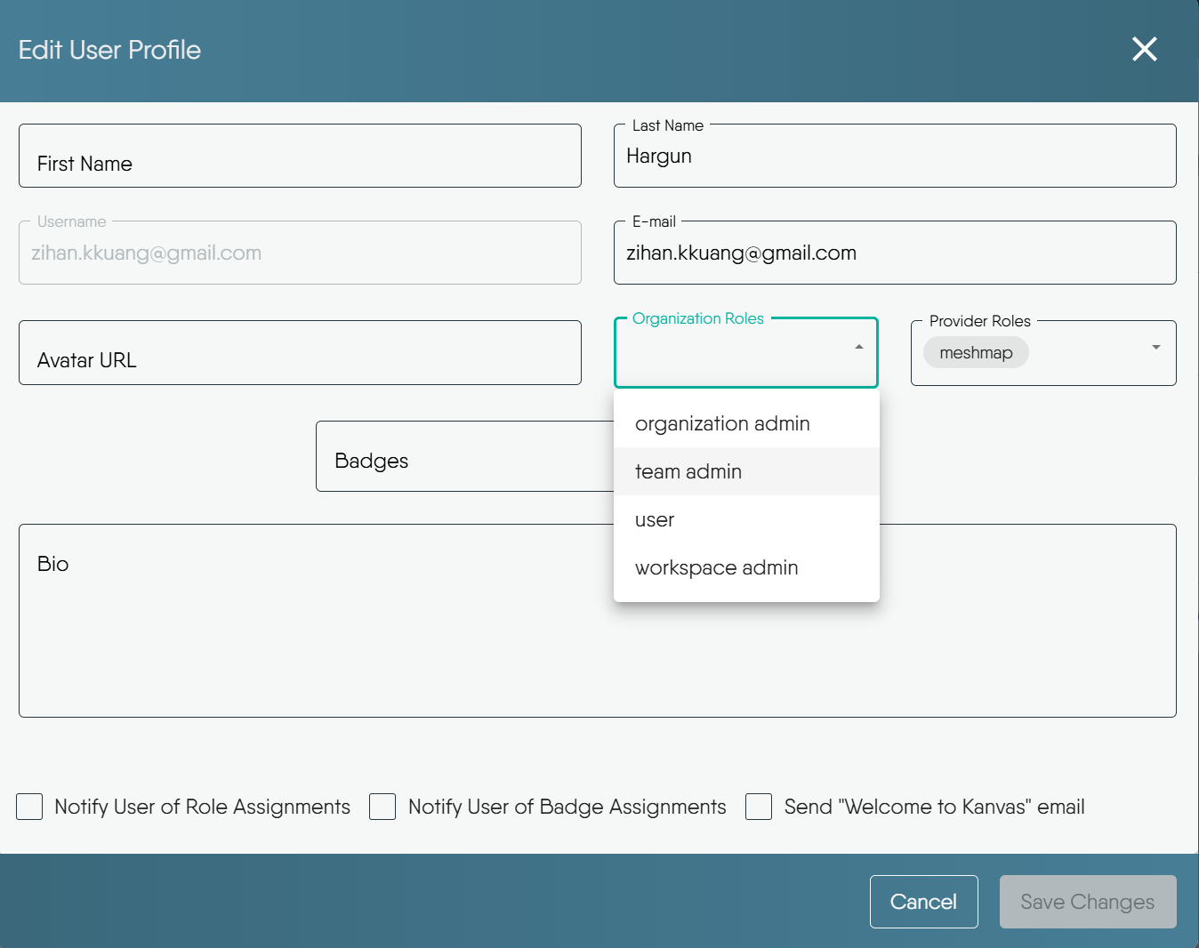This screenshot has height=948, width=1199.
Task: Select the team admin role
Action: [688, 471]
